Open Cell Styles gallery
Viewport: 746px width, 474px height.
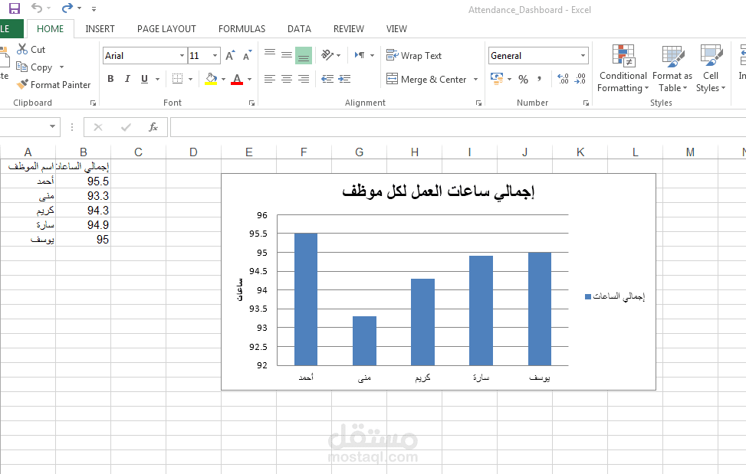(711, 69)
